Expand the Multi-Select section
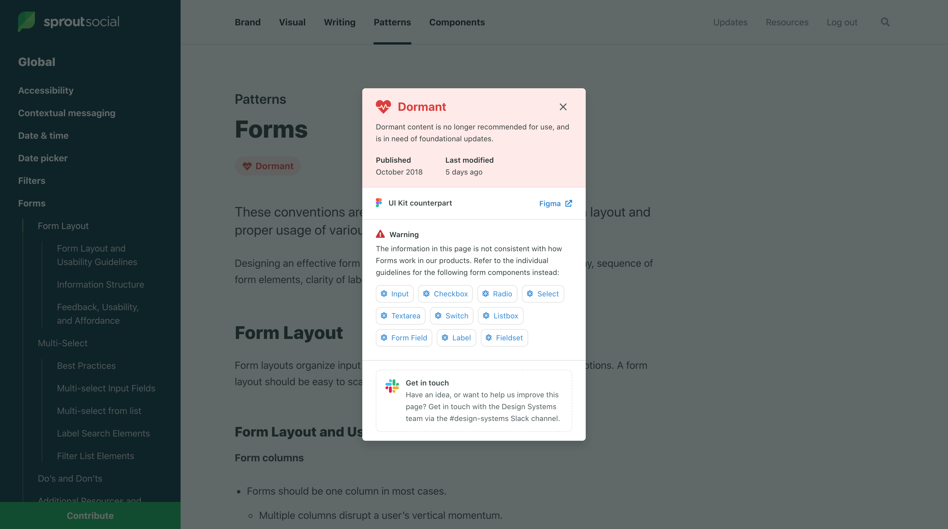Screen dimensions: 948x529 (63, 343)
